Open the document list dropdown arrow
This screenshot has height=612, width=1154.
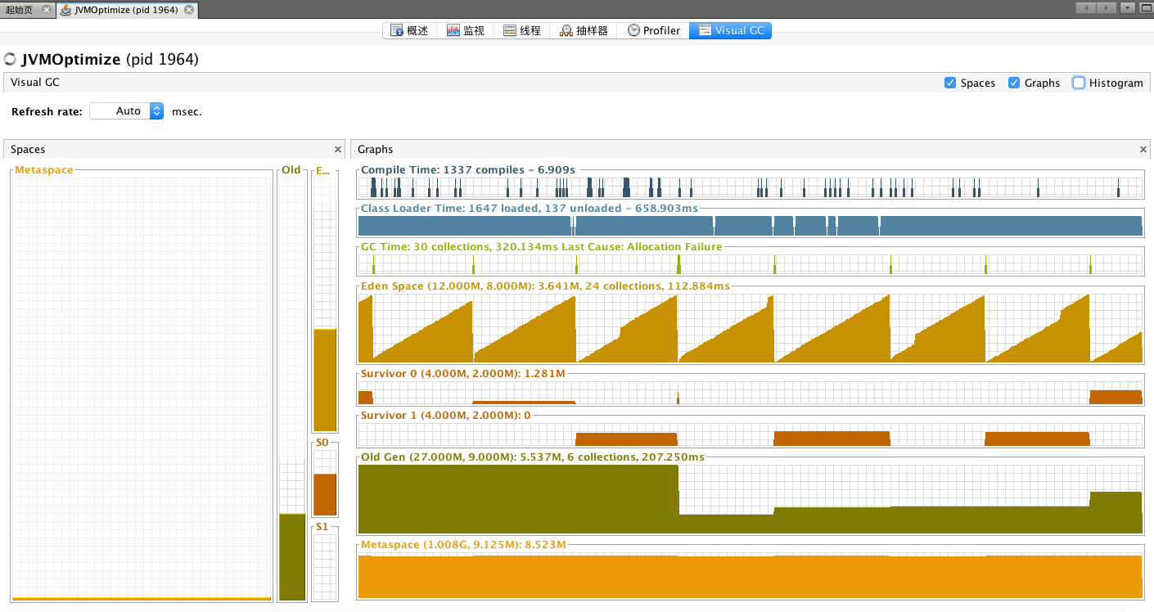click(x=1127, y=8)
